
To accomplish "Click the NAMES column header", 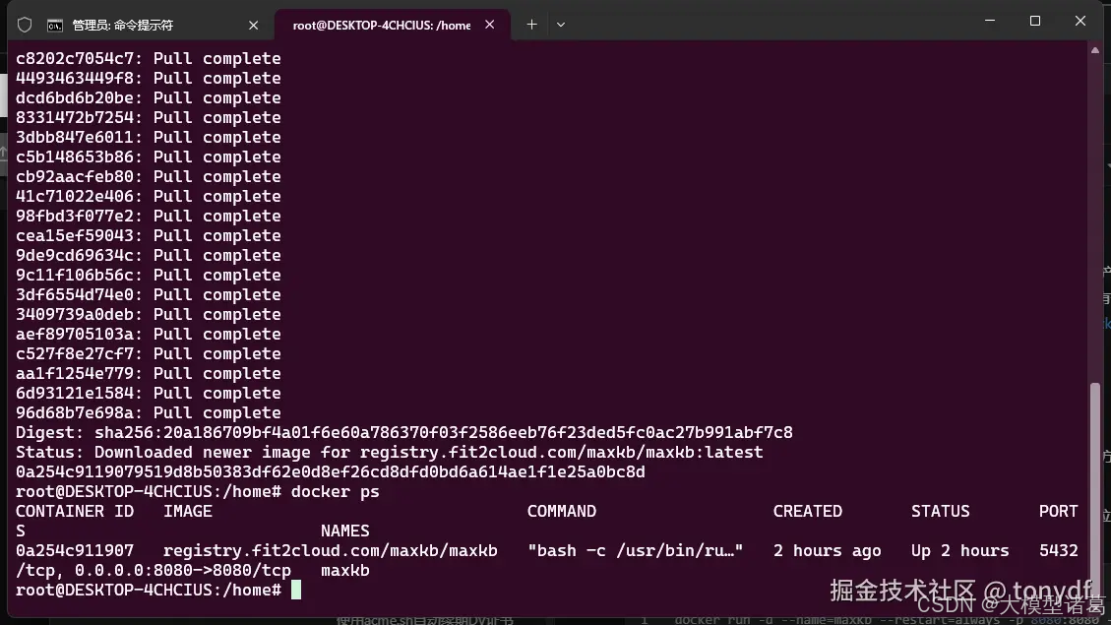I will click(x=345, y=531).
